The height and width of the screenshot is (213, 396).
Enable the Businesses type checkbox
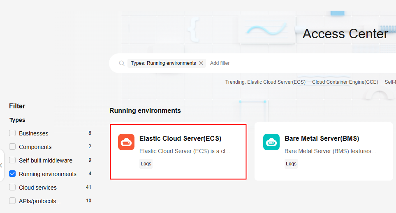click(x=12, y=133)
